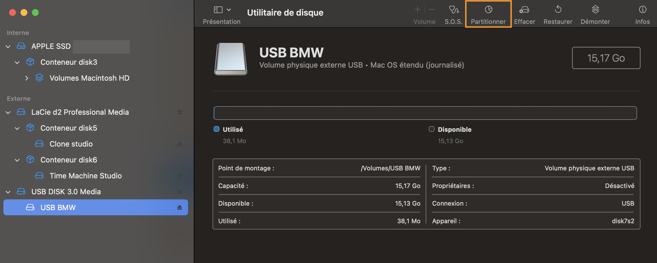
Task: Select the Time Machine Studio volume
Action: click(x=96, y=176)
